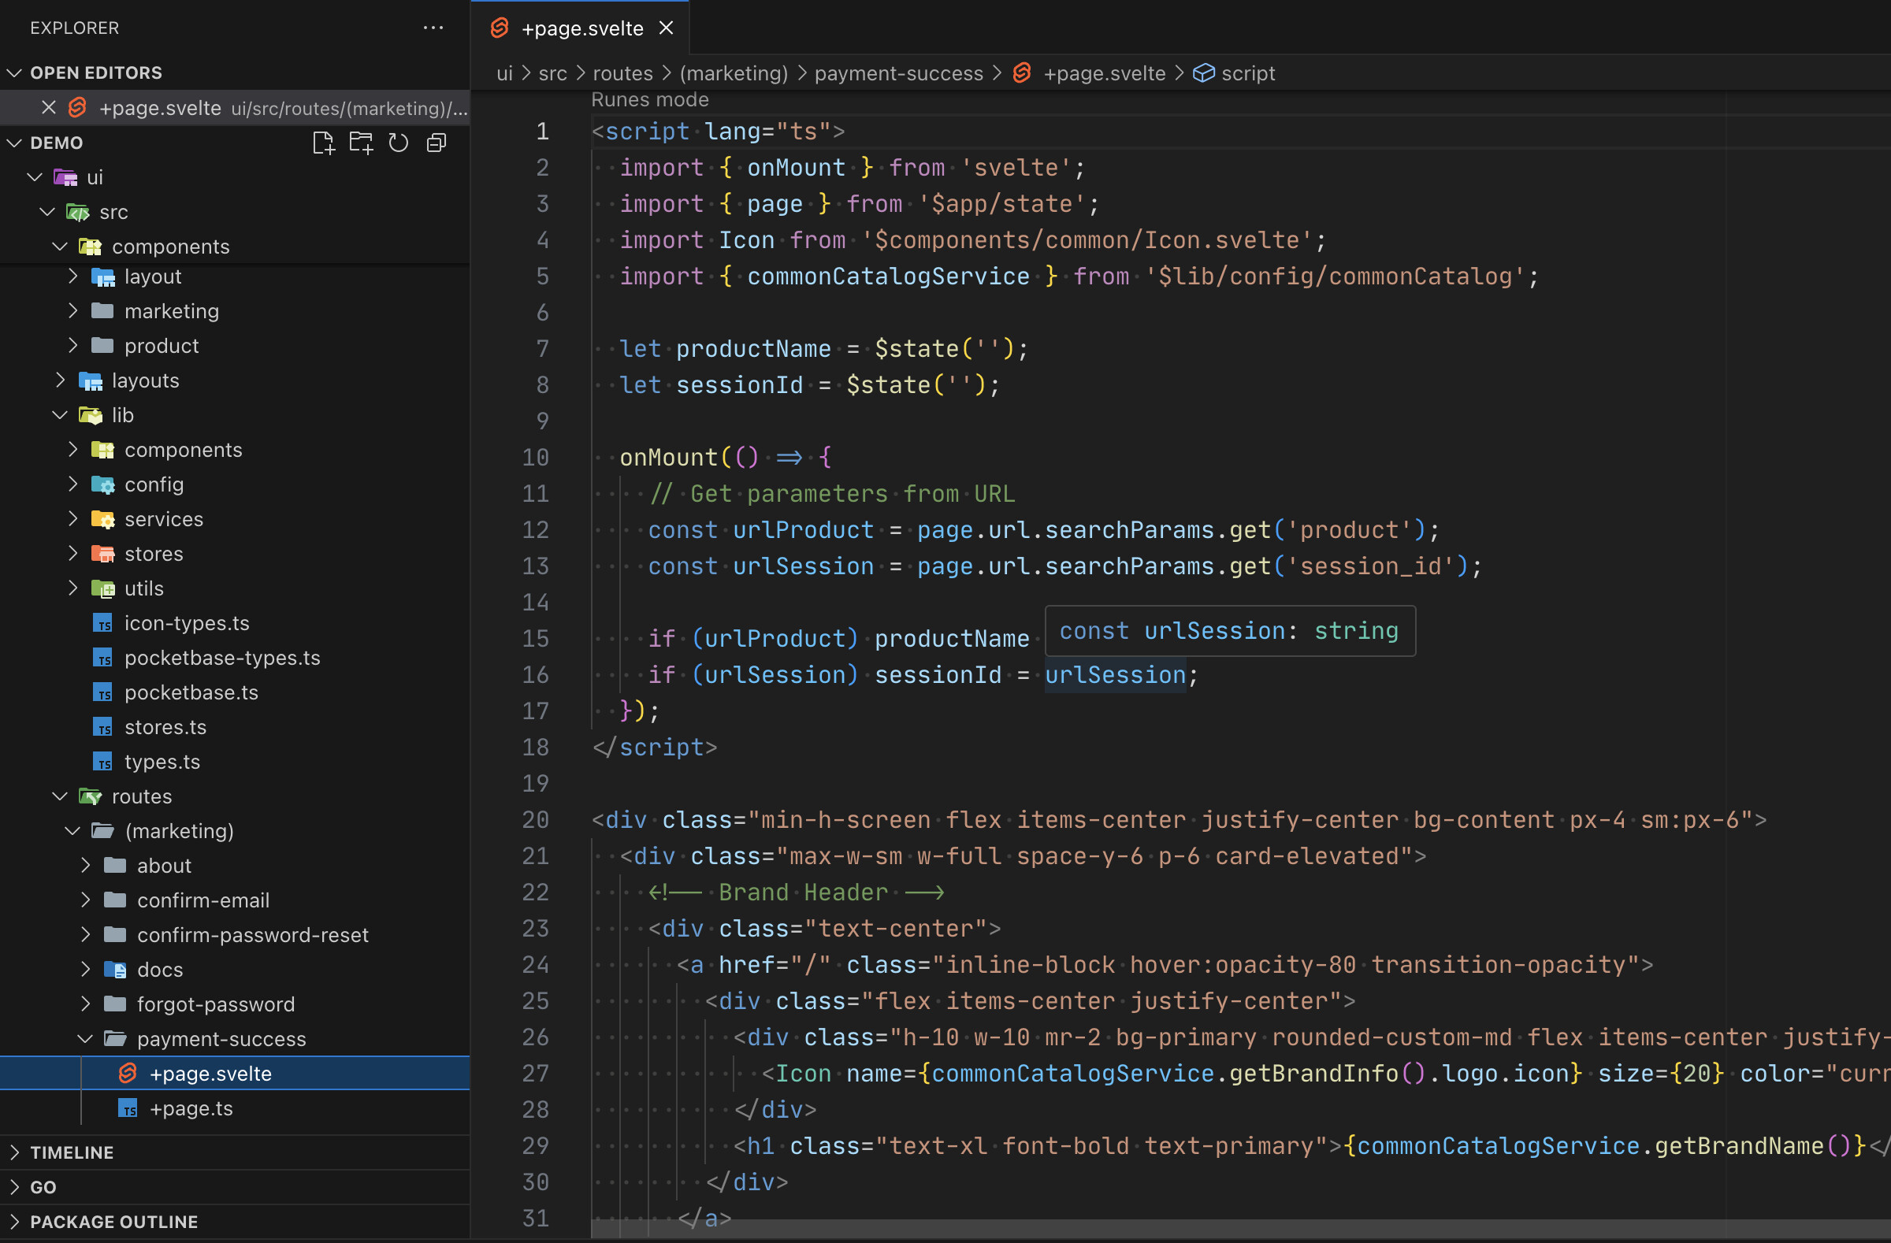
Task: Expand the Timeline panel
Action: click(x=14, y=1152)
